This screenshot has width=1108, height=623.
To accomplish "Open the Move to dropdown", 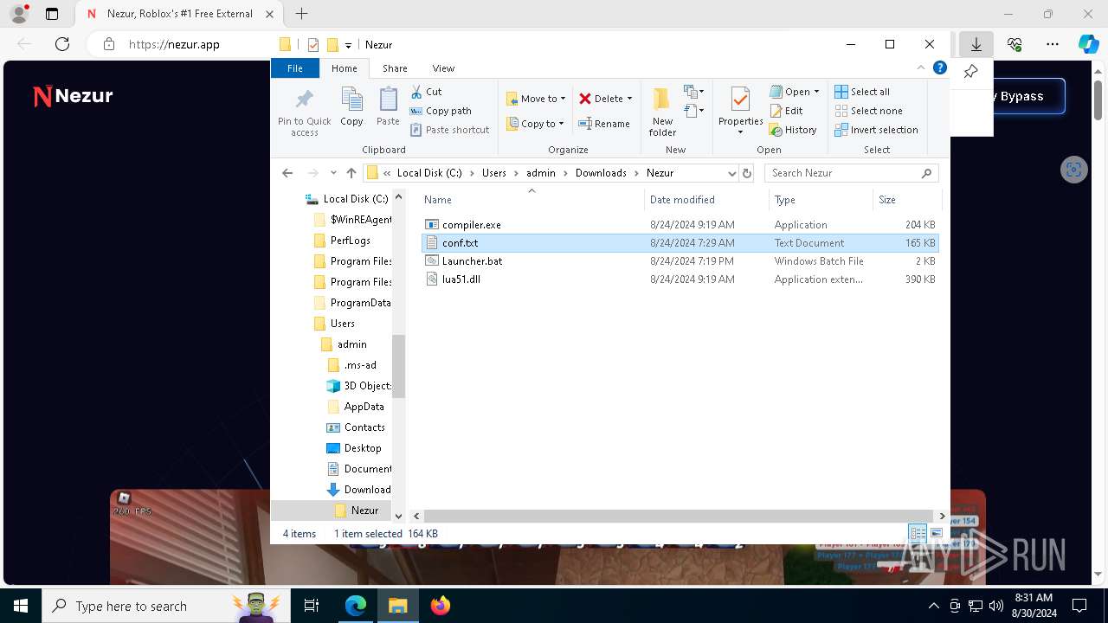I will click(536, 99).
